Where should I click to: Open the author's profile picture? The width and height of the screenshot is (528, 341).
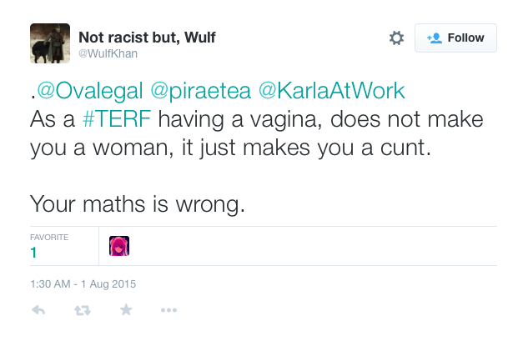click(x=49, y=43)
